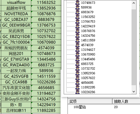The width and height of the screenshot is (140, 114).
Task: Click spreadsheet ID cell 14324756
Action: pyautogui.click(x=46, y=99)
